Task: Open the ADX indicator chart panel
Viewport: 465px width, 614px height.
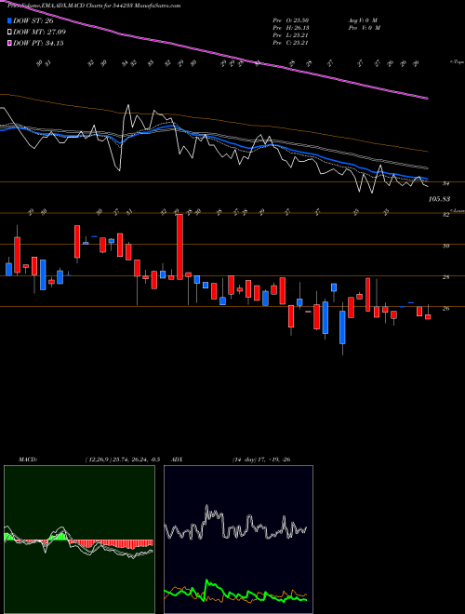Action: 238,540
